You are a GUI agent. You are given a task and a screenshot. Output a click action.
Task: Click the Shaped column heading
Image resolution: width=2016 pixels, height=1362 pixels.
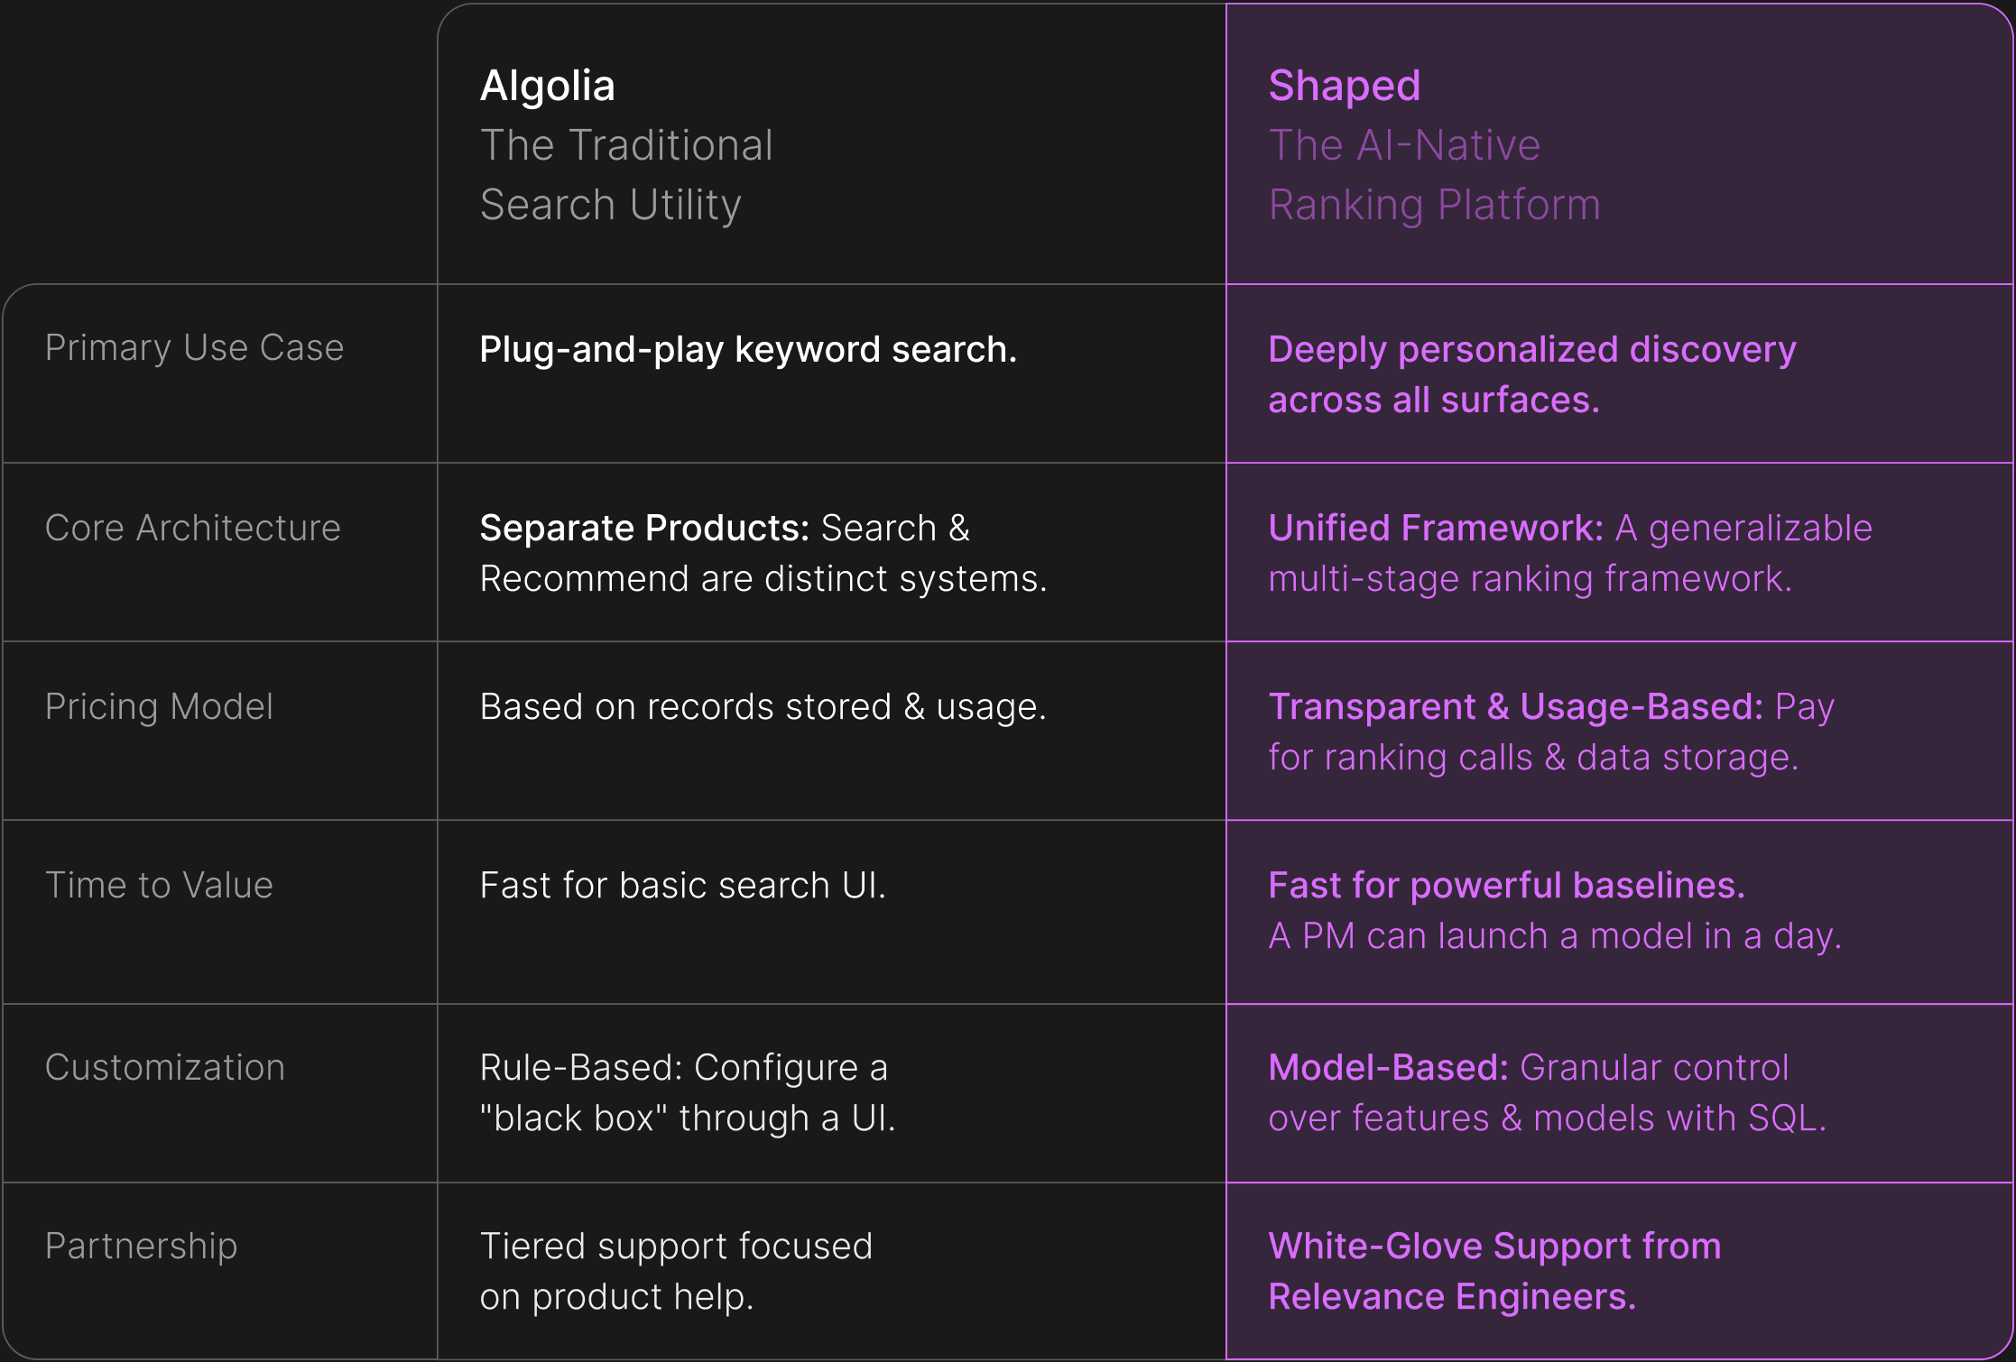1344,87
